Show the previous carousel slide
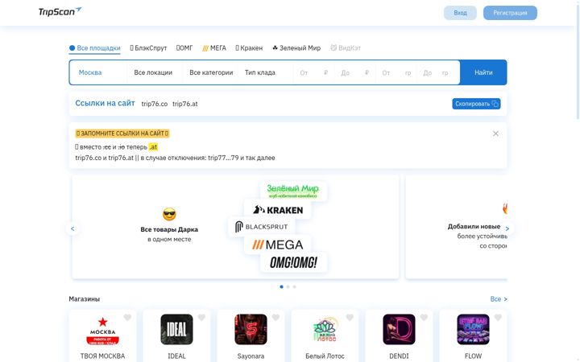The image size is (580, 362). click(x=72, y=228)
